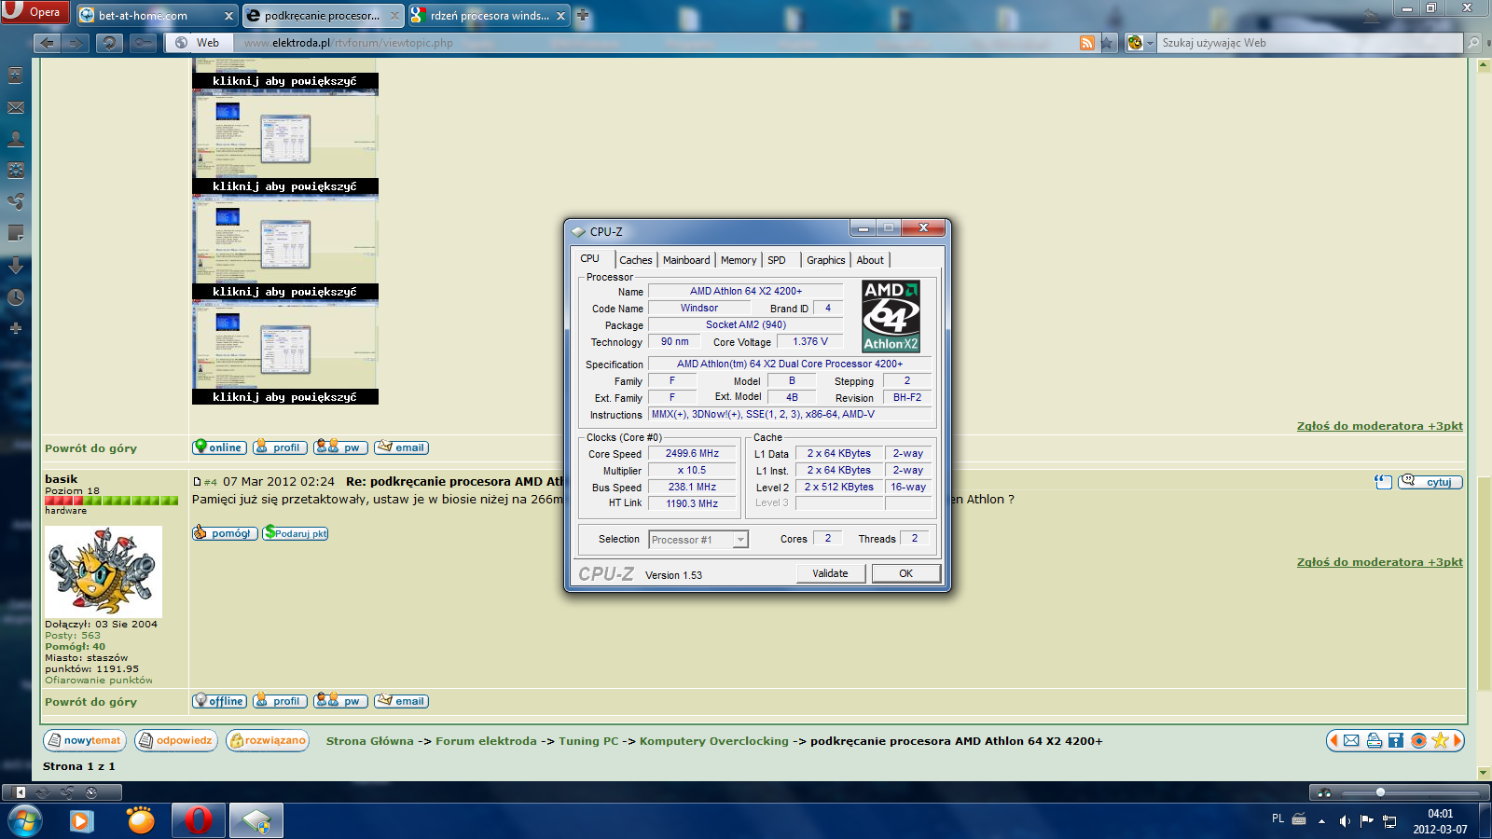Go to next topic with right orange arrow

[x=1457, y=740]
